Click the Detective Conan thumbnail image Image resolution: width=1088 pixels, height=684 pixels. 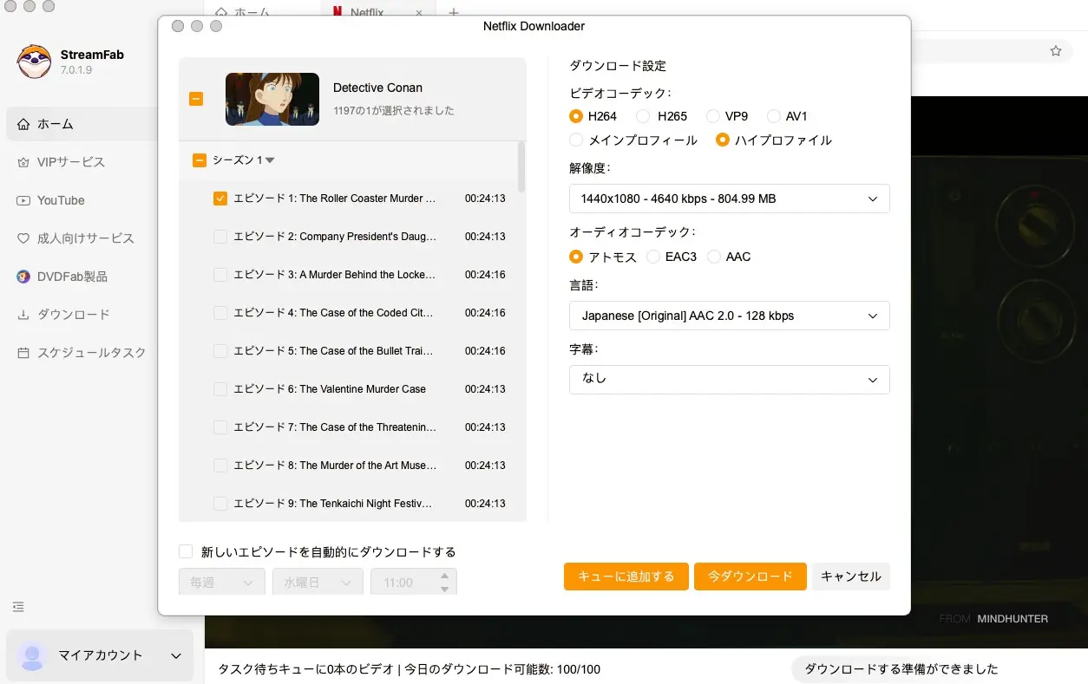click(272, 99)
